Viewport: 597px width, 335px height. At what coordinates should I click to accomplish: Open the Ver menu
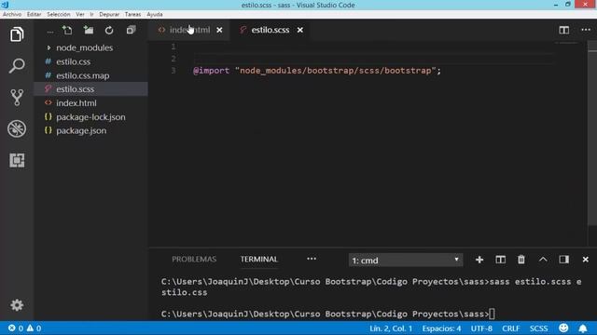pos(80,15)
